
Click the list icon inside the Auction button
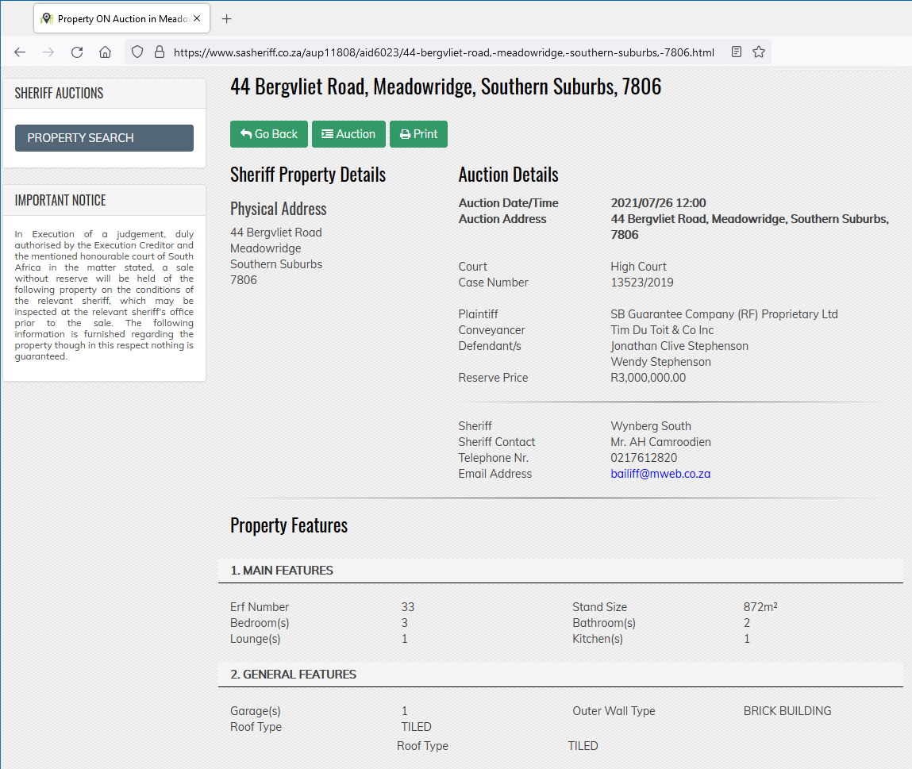[328, 133]
